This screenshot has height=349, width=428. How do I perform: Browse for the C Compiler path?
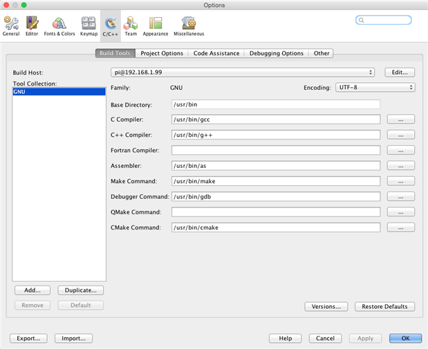(x=400, y=120)
